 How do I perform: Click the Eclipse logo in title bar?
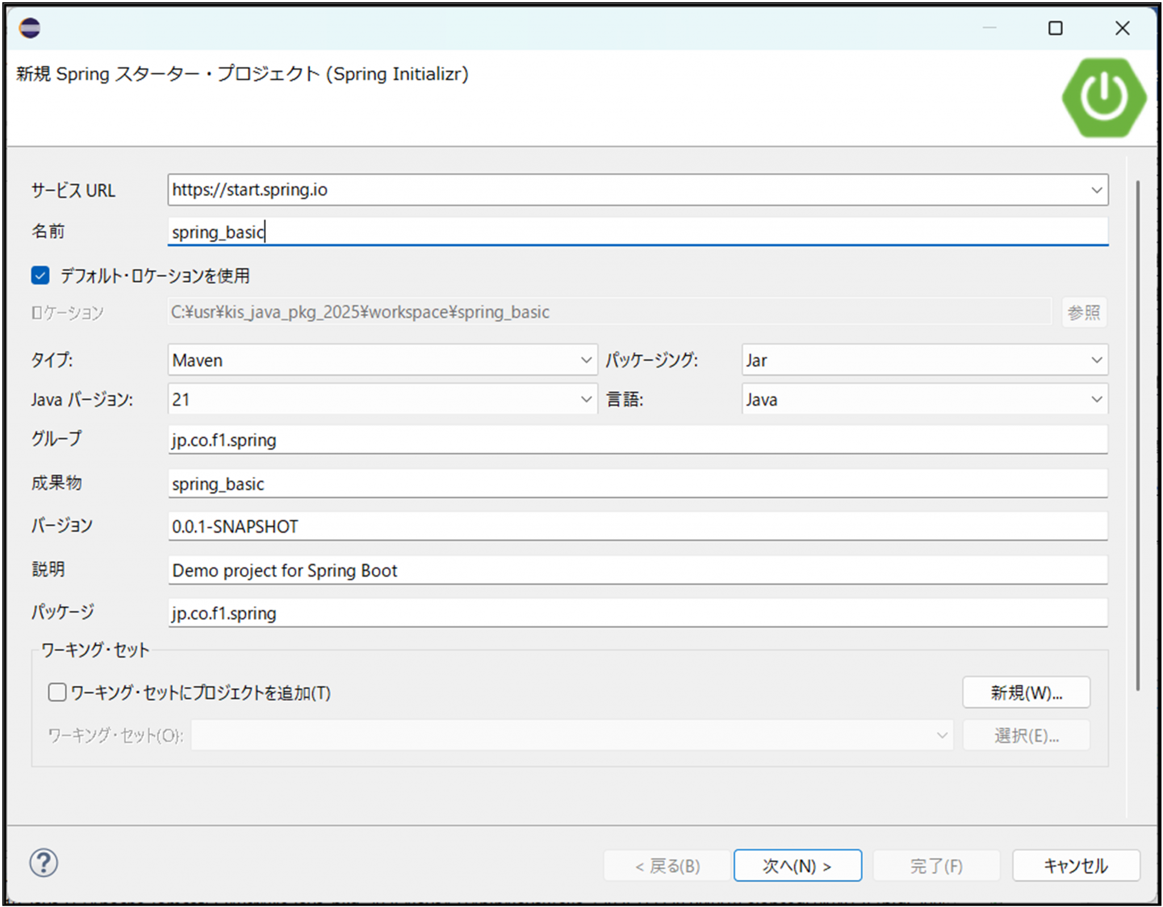pos(30,28)
